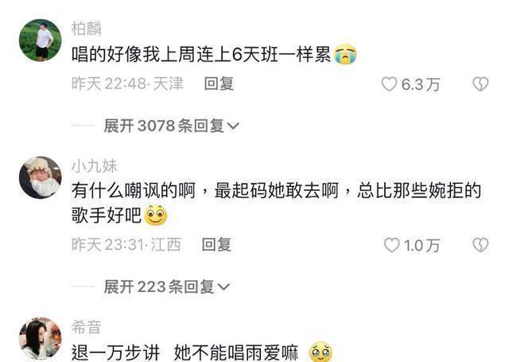Image resolution: width=509 pixels, height=362 pixels.
Task: Tap the 6.3万 like count
Action: (x=421, y=84)
